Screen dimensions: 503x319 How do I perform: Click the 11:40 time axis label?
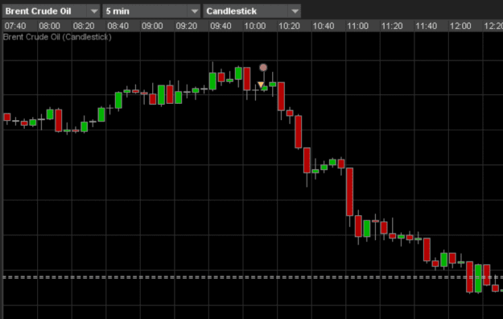[x=426, y=26]
